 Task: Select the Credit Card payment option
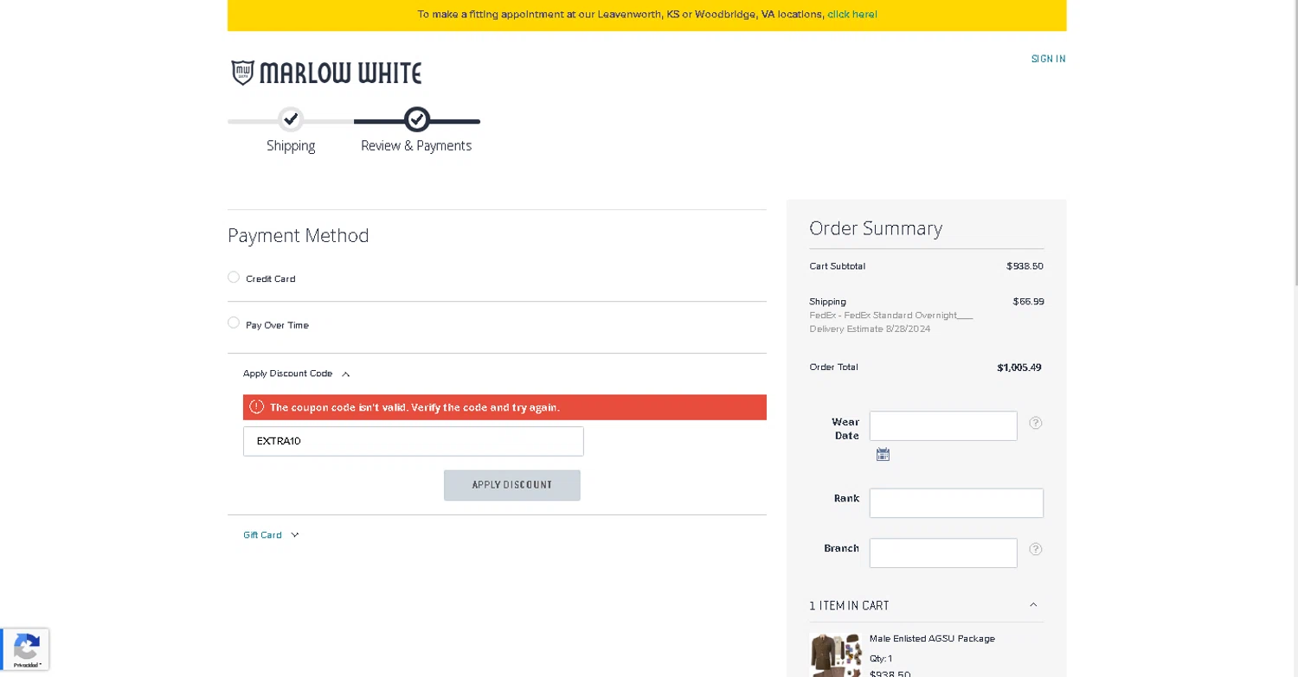(x=234, y=278)
